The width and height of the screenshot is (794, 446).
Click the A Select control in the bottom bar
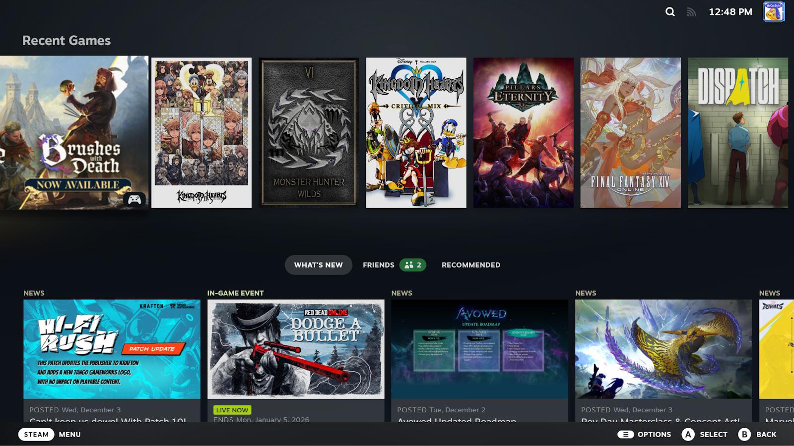pyautogui.click(x=689, y=434)
